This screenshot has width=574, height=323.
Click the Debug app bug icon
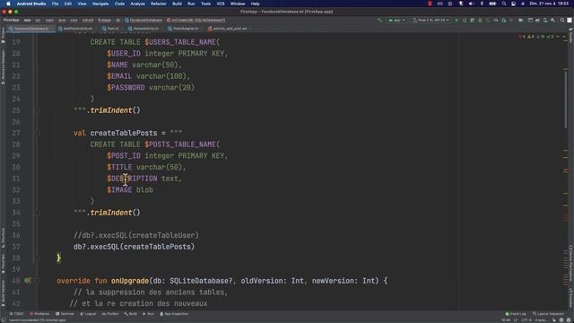481,20
